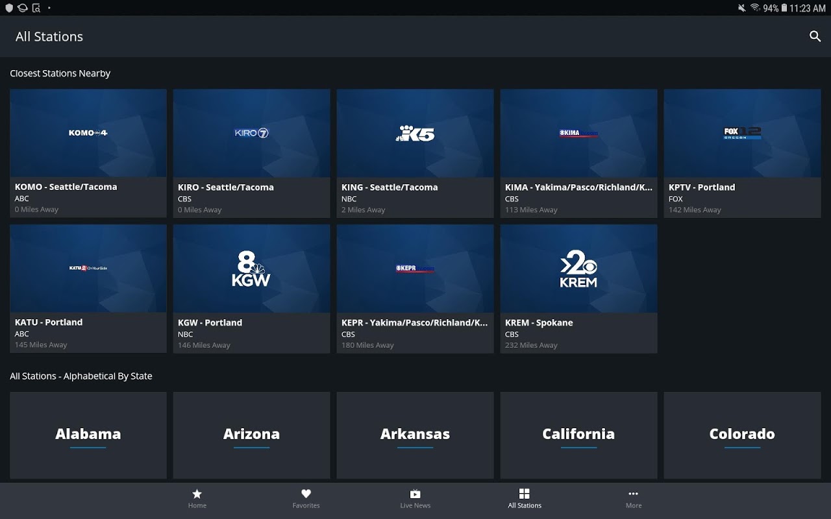Select the California state tile

click(x=579, y=435)
